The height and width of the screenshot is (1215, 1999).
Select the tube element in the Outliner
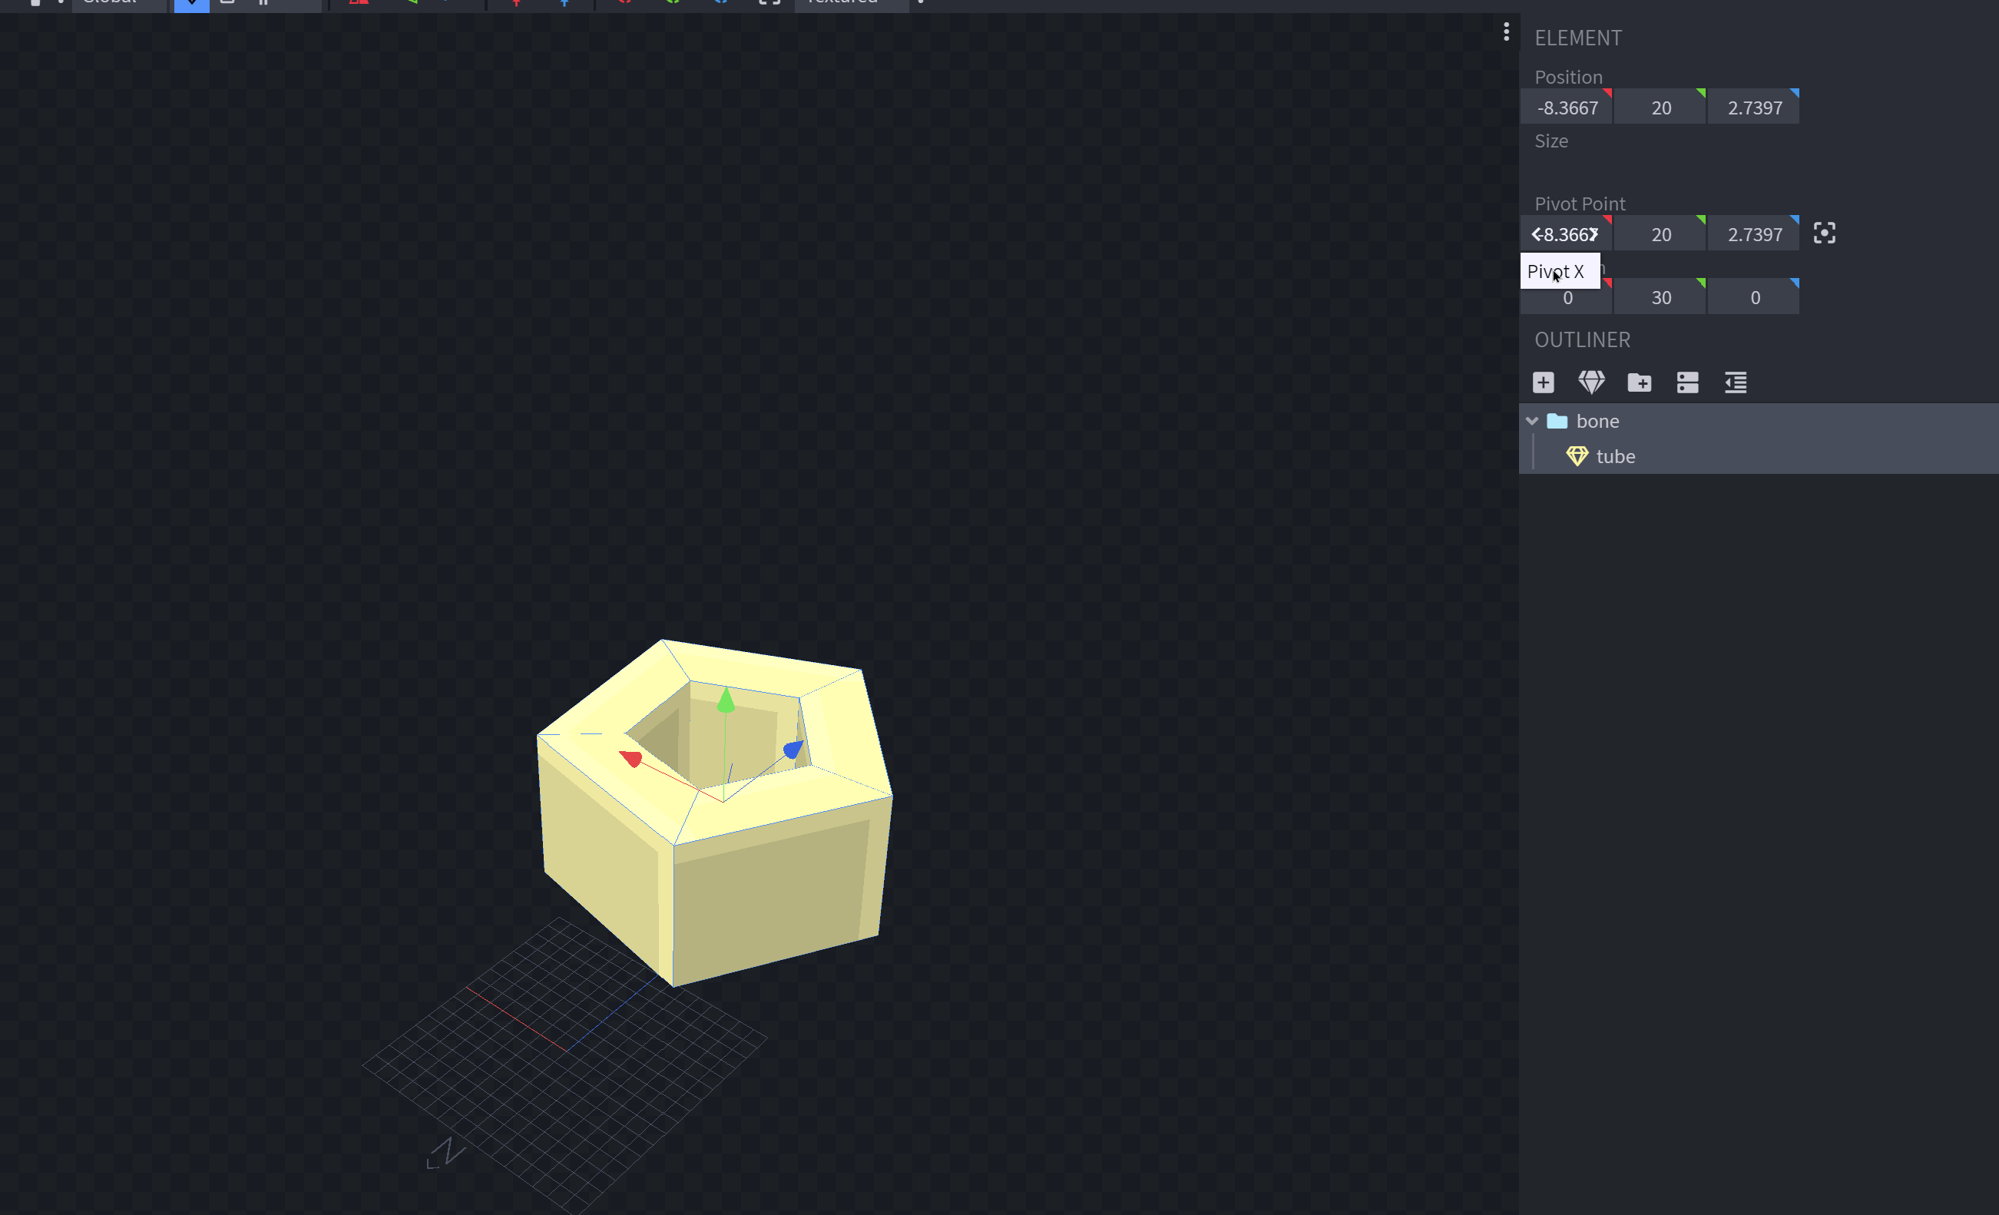1616,456
